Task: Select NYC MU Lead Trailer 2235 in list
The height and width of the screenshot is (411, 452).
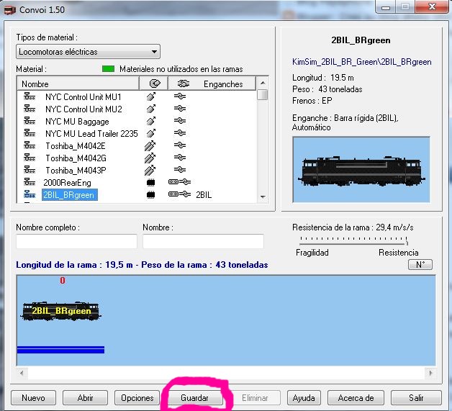Action: click(x=91, y=133)
